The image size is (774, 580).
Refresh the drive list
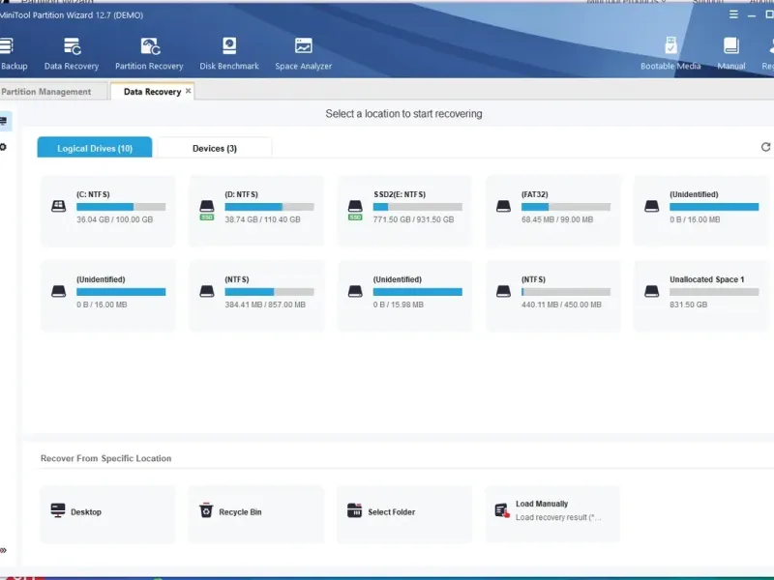pyautogui.click(x=765, y=147)
